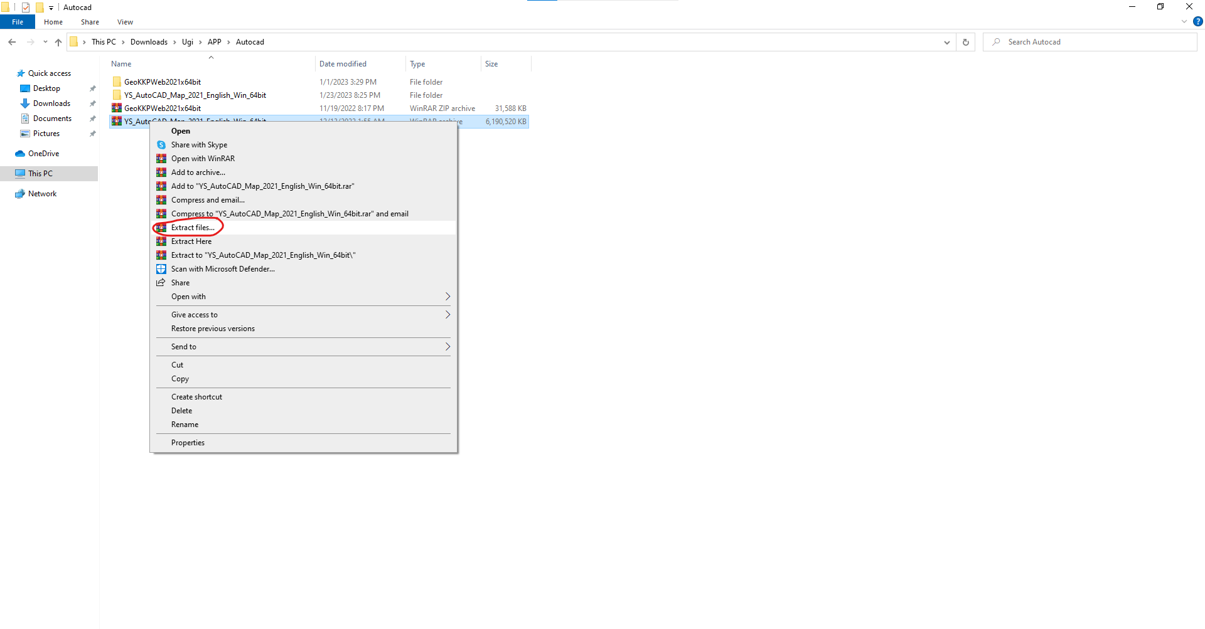Image resolution: width=1205 pixels, height=629 pixels.
Task: Go to APP in the breadcrumb path
Action: point(215,42)
